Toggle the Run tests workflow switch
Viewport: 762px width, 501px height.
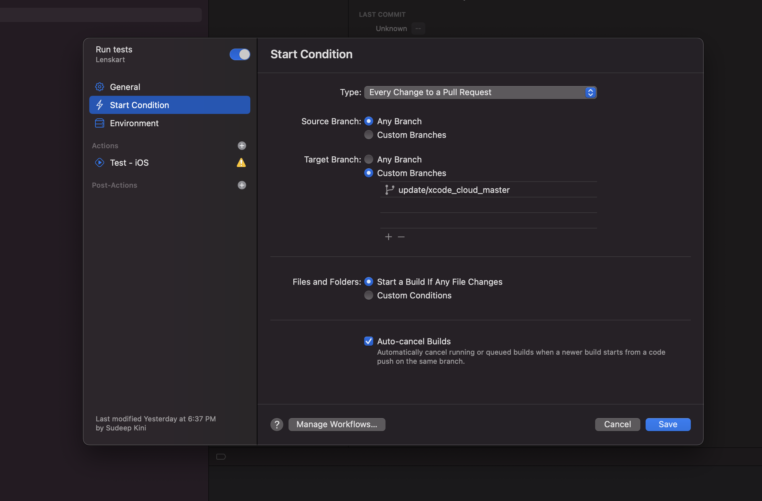click(x=240, y=54)
